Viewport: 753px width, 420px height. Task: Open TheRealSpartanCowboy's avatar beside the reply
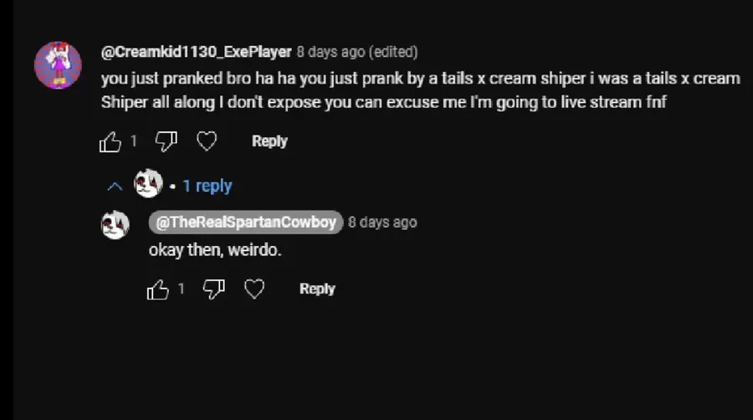point(115,224)
